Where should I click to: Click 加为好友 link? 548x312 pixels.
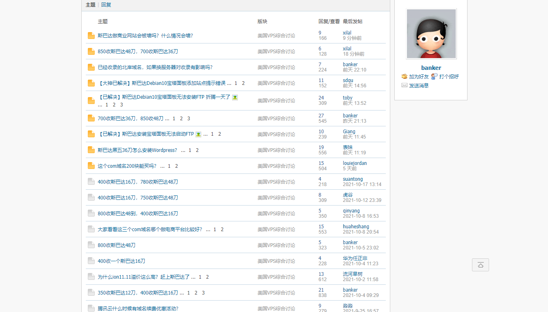point(419,76)
